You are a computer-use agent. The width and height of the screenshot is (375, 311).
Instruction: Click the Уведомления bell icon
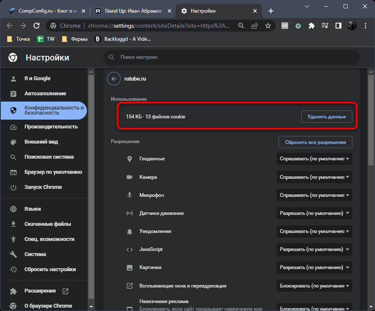coord(129,231)
